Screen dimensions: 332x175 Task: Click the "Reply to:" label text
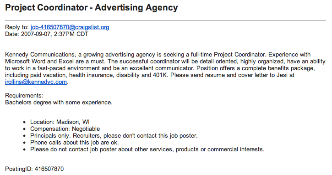[x=17, y=27]
